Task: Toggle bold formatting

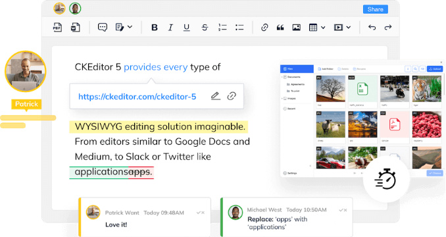Action: click(155, 27)
